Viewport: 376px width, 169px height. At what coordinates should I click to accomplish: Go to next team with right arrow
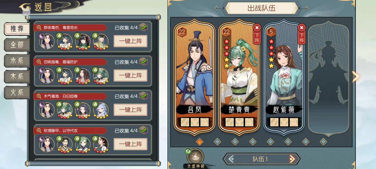292,159
